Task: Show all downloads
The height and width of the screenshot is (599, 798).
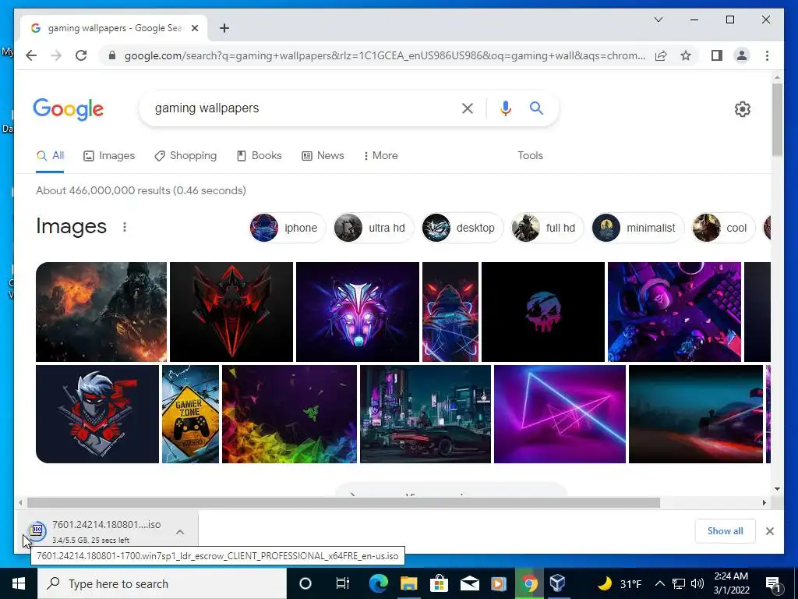Action: coord(725,531)
